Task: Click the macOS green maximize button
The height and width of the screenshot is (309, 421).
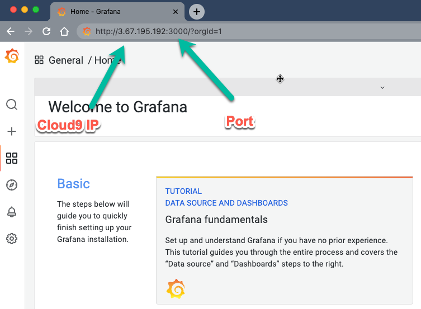Action: 36,9
